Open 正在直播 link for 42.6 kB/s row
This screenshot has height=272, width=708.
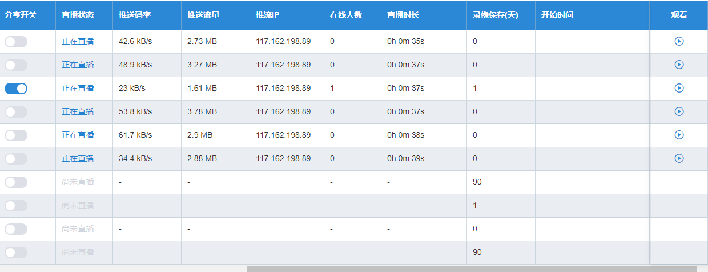coord(78,41)
